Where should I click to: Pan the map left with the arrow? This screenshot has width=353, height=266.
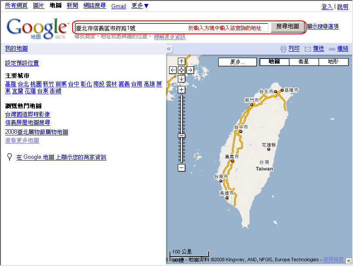tap(173, 70)
